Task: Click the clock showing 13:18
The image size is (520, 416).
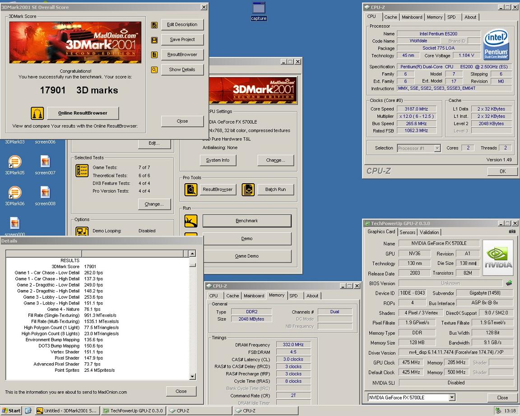Action: [510, 411]
